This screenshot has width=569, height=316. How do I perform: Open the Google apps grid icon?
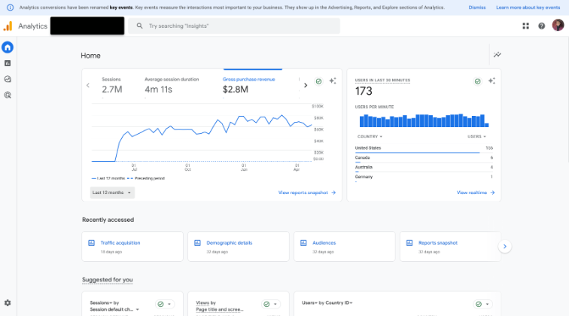click(525, 26)
